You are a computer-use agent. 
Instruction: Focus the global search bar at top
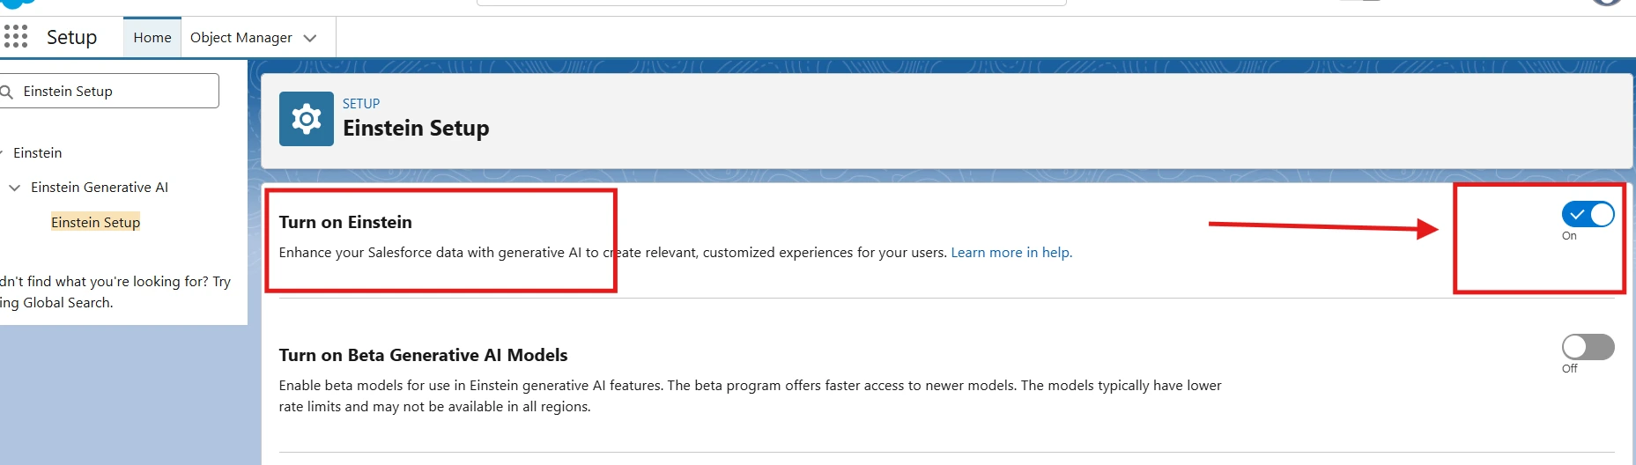771,3
